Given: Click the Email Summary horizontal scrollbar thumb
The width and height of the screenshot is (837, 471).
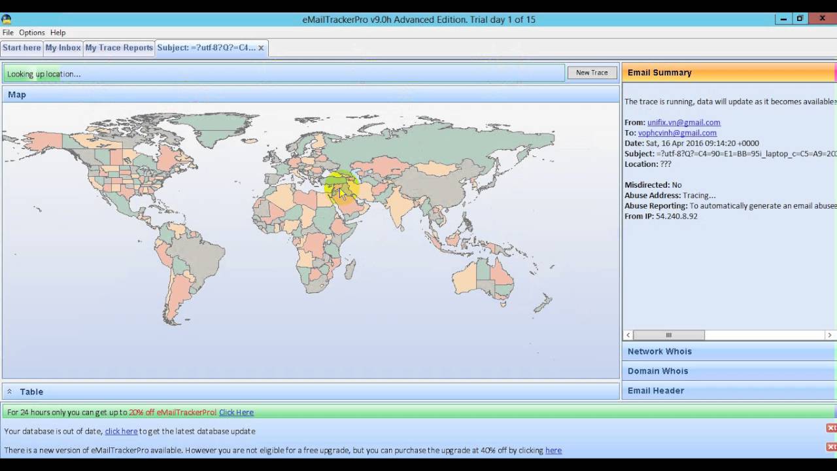Looking at the screenshot, I should [x=669, y=335].
